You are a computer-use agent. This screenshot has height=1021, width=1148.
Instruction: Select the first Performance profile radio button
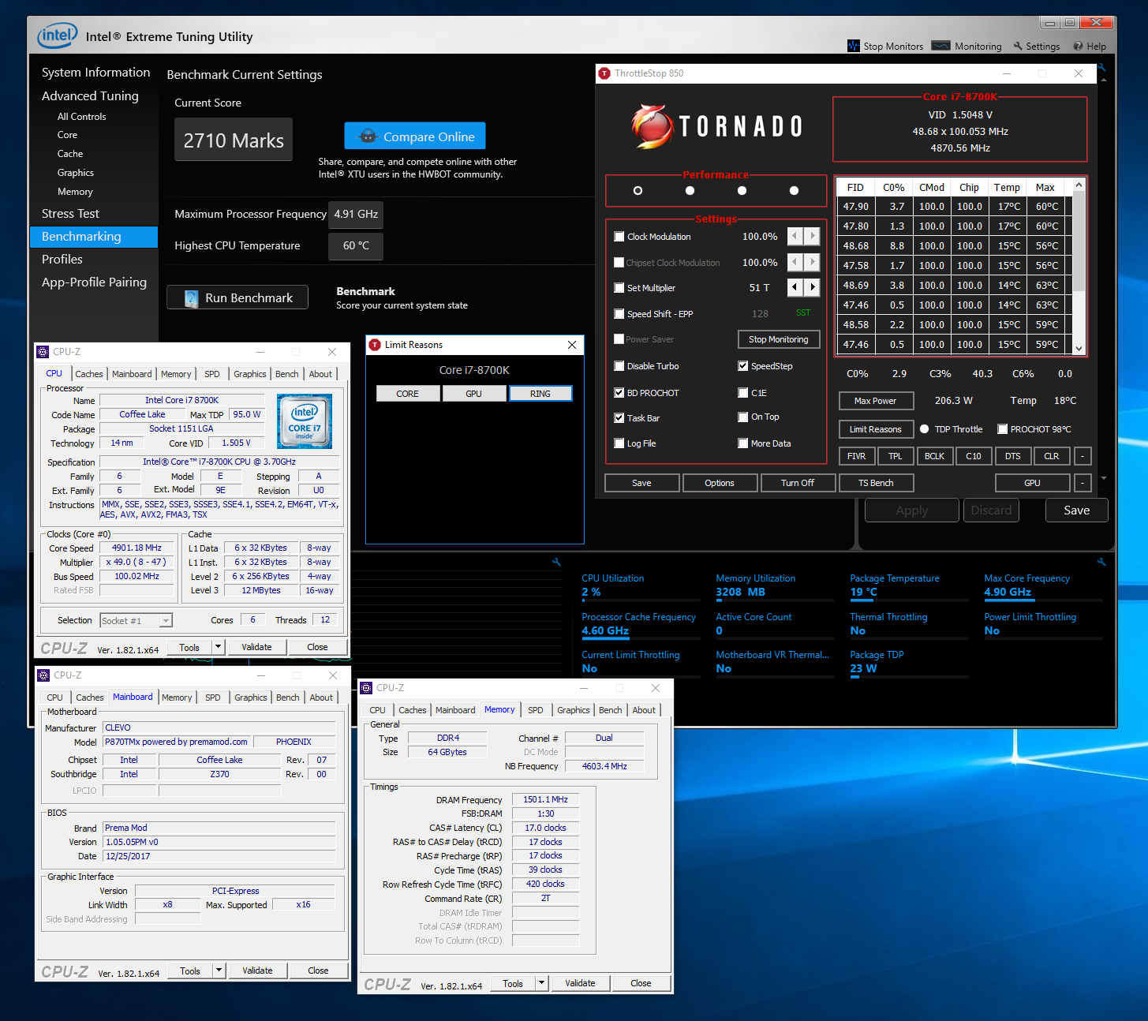pos(638,190)
